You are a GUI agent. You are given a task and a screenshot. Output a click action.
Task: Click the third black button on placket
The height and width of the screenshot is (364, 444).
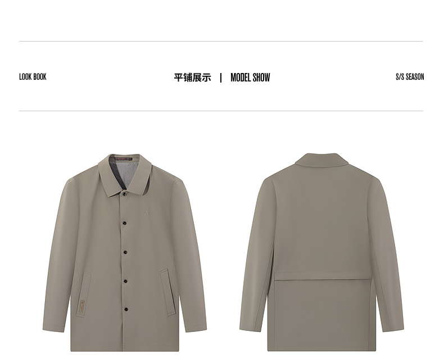125,252
